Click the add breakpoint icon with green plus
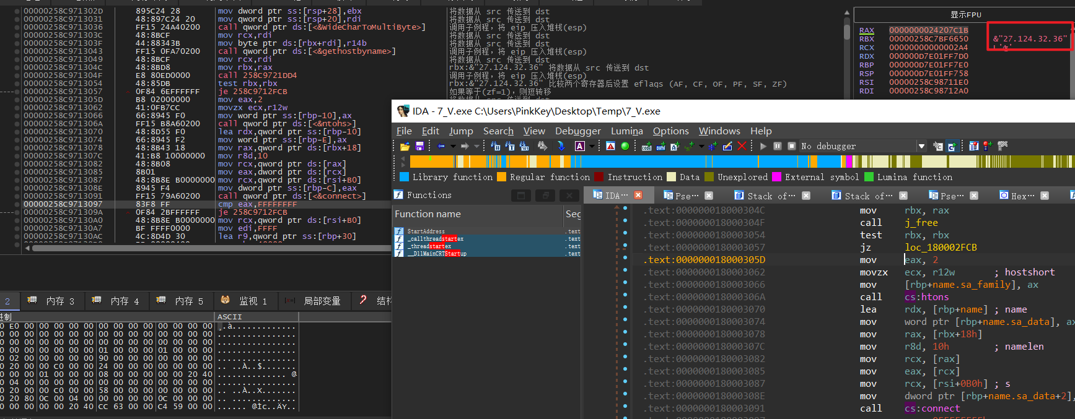Viewport: 1075px width, 419px height. point(988,146)
